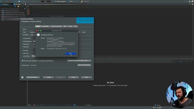Open the SSH tab

pyautogui.click(x=65, y=26)
